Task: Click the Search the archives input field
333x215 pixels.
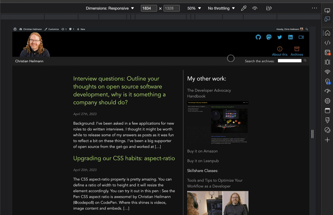Action: [290, 61]
